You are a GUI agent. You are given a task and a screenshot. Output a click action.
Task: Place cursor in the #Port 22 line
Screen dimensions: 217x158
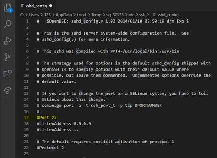pyautogui.click(x=47, y=118)
